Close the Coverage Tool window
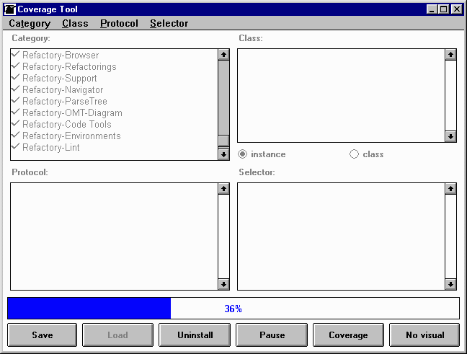467x354 pixels. click(x=457, y=9)
